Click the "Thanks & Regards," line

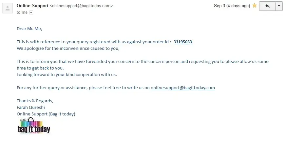click(35, 101)
